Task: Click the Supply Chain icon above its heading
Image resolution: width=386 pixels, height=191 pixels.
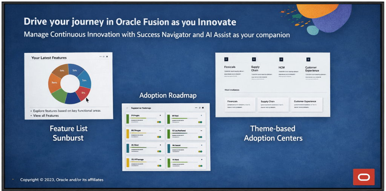Action: pos(254,59)
